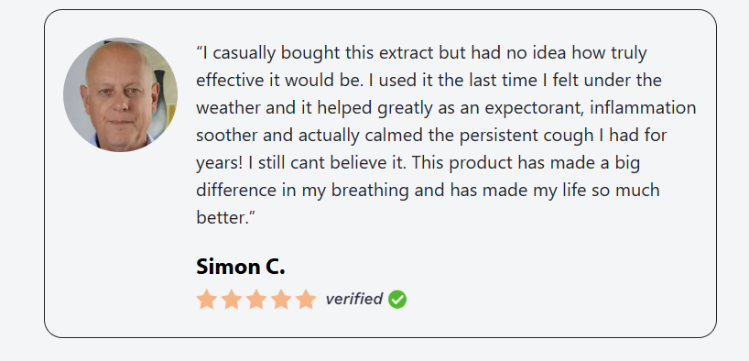Click the final word "better." in the review
This screenshot has width=749, height=361.
pyautogui.click(x=226, y=217)
